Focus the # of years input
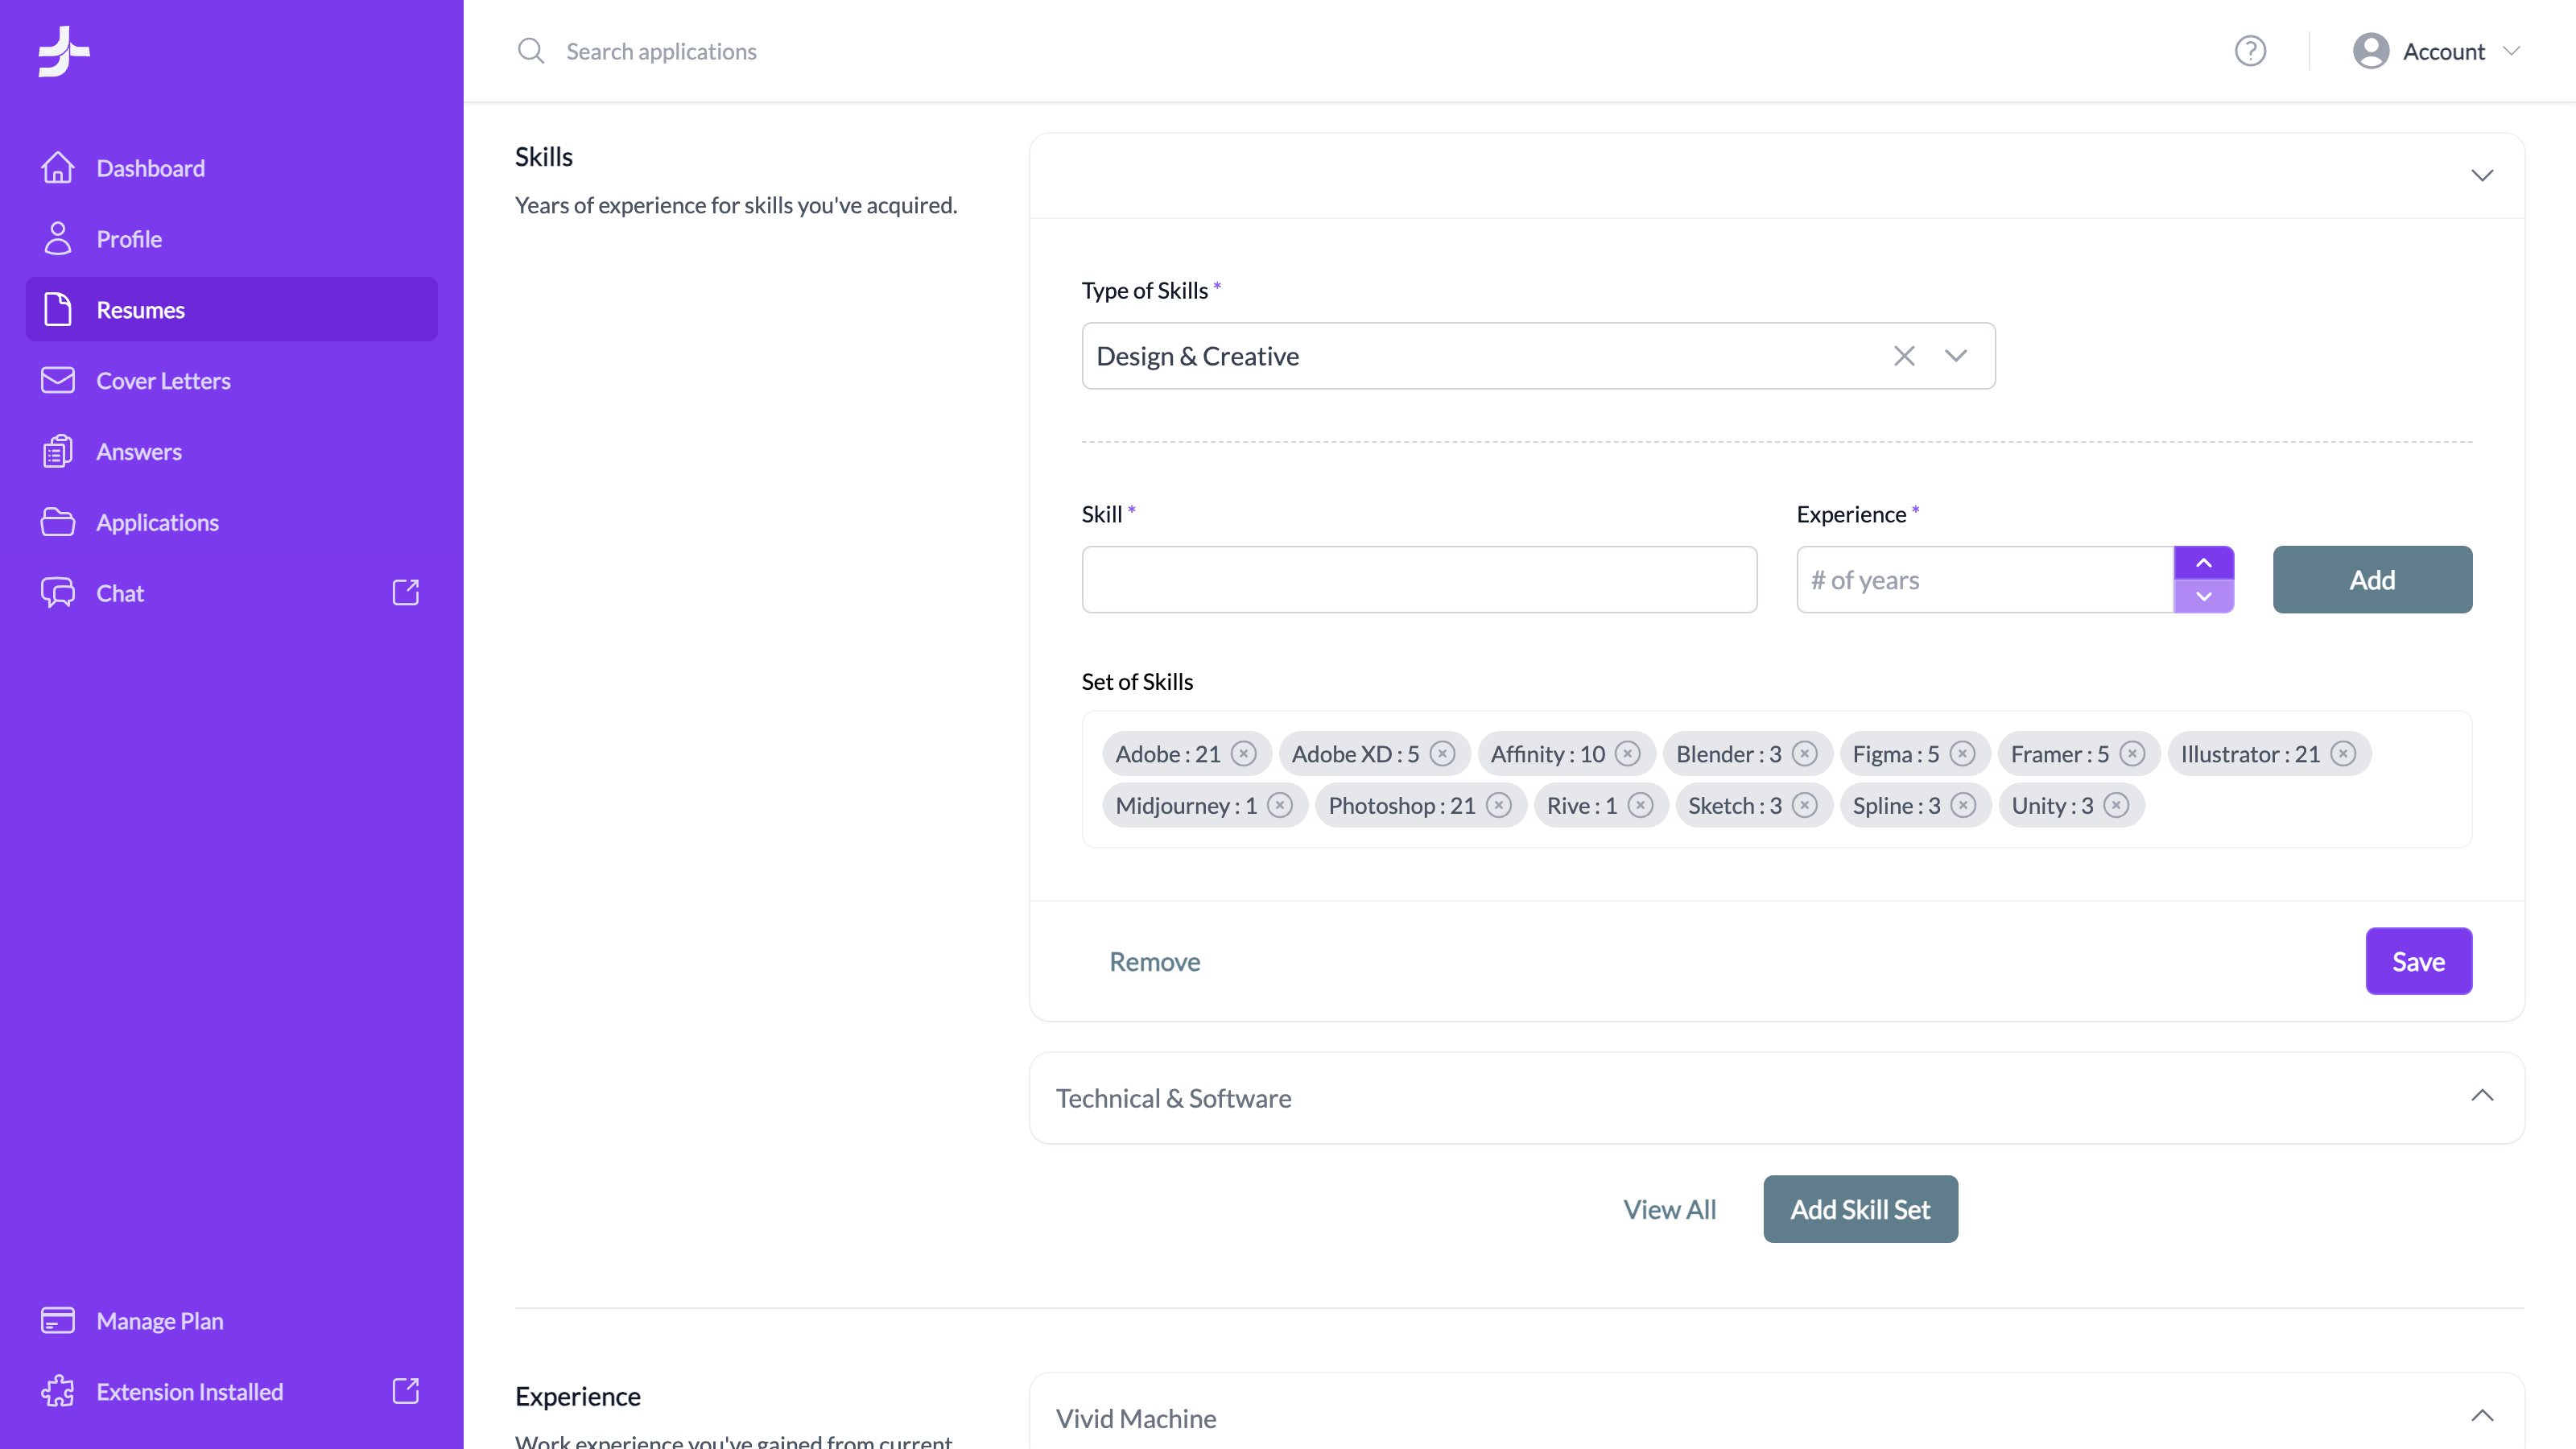Screen dimensions: 2576x1449 click(1985, 580)
